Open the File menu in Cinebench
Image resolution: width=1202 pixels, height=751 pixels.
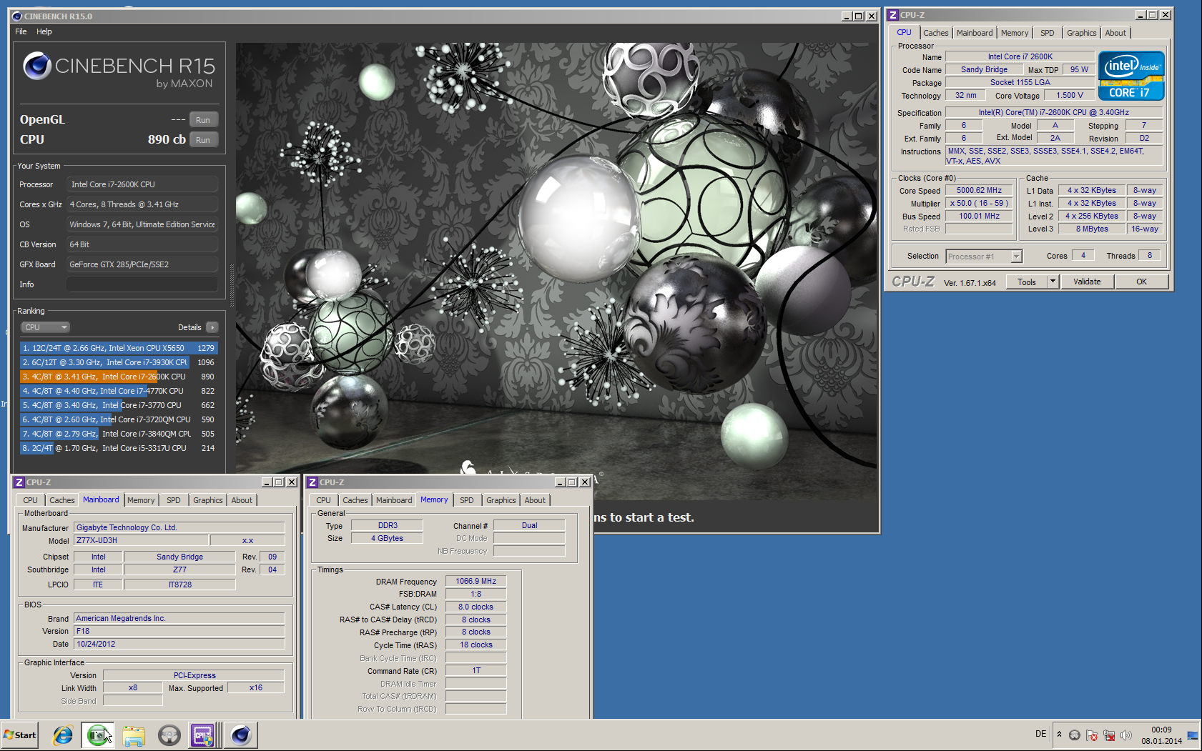point(21,31)
